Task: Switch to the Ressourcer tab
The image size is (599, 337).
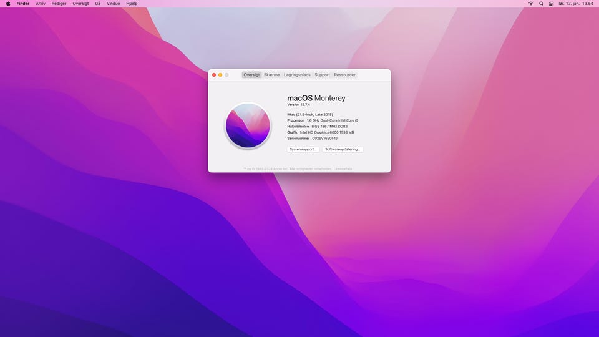Action: (344, 75)
